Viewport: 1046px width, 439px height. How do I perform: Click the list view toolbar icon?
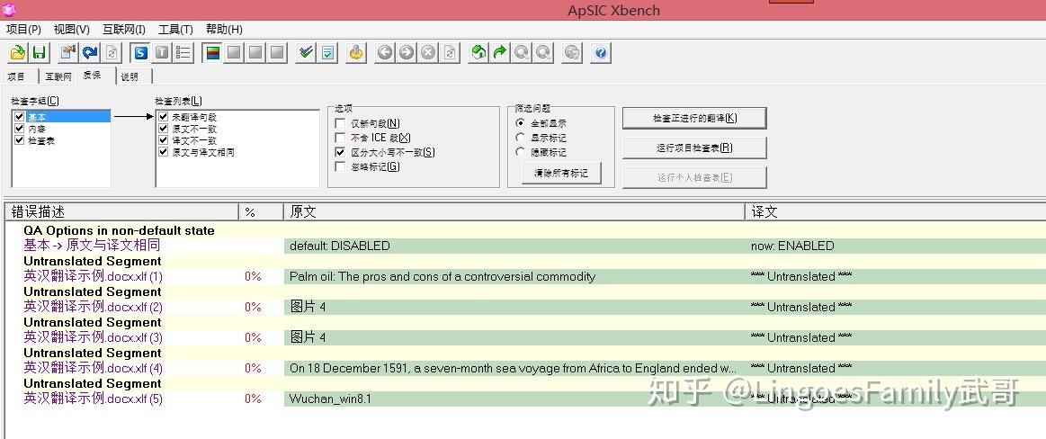pos(183,53)
